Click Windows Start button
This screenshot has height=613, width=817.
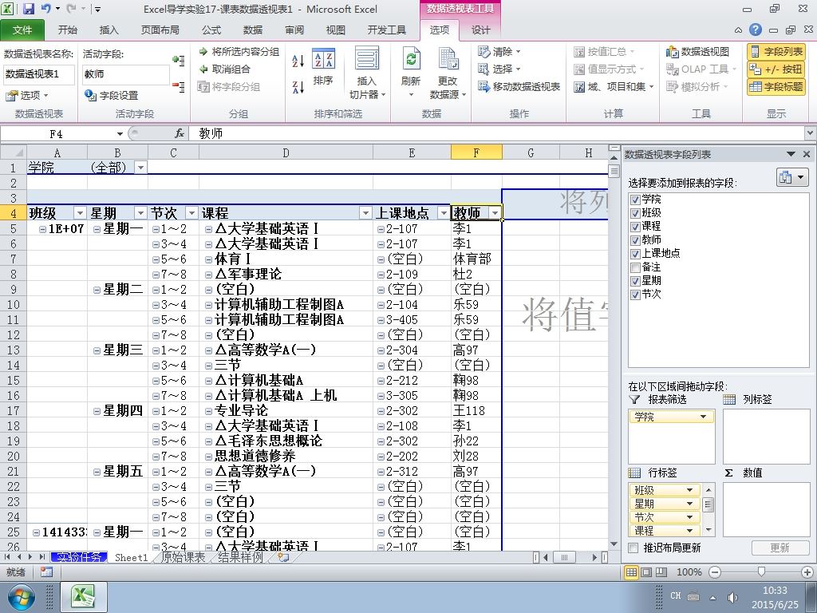click(x=20, y=597)
